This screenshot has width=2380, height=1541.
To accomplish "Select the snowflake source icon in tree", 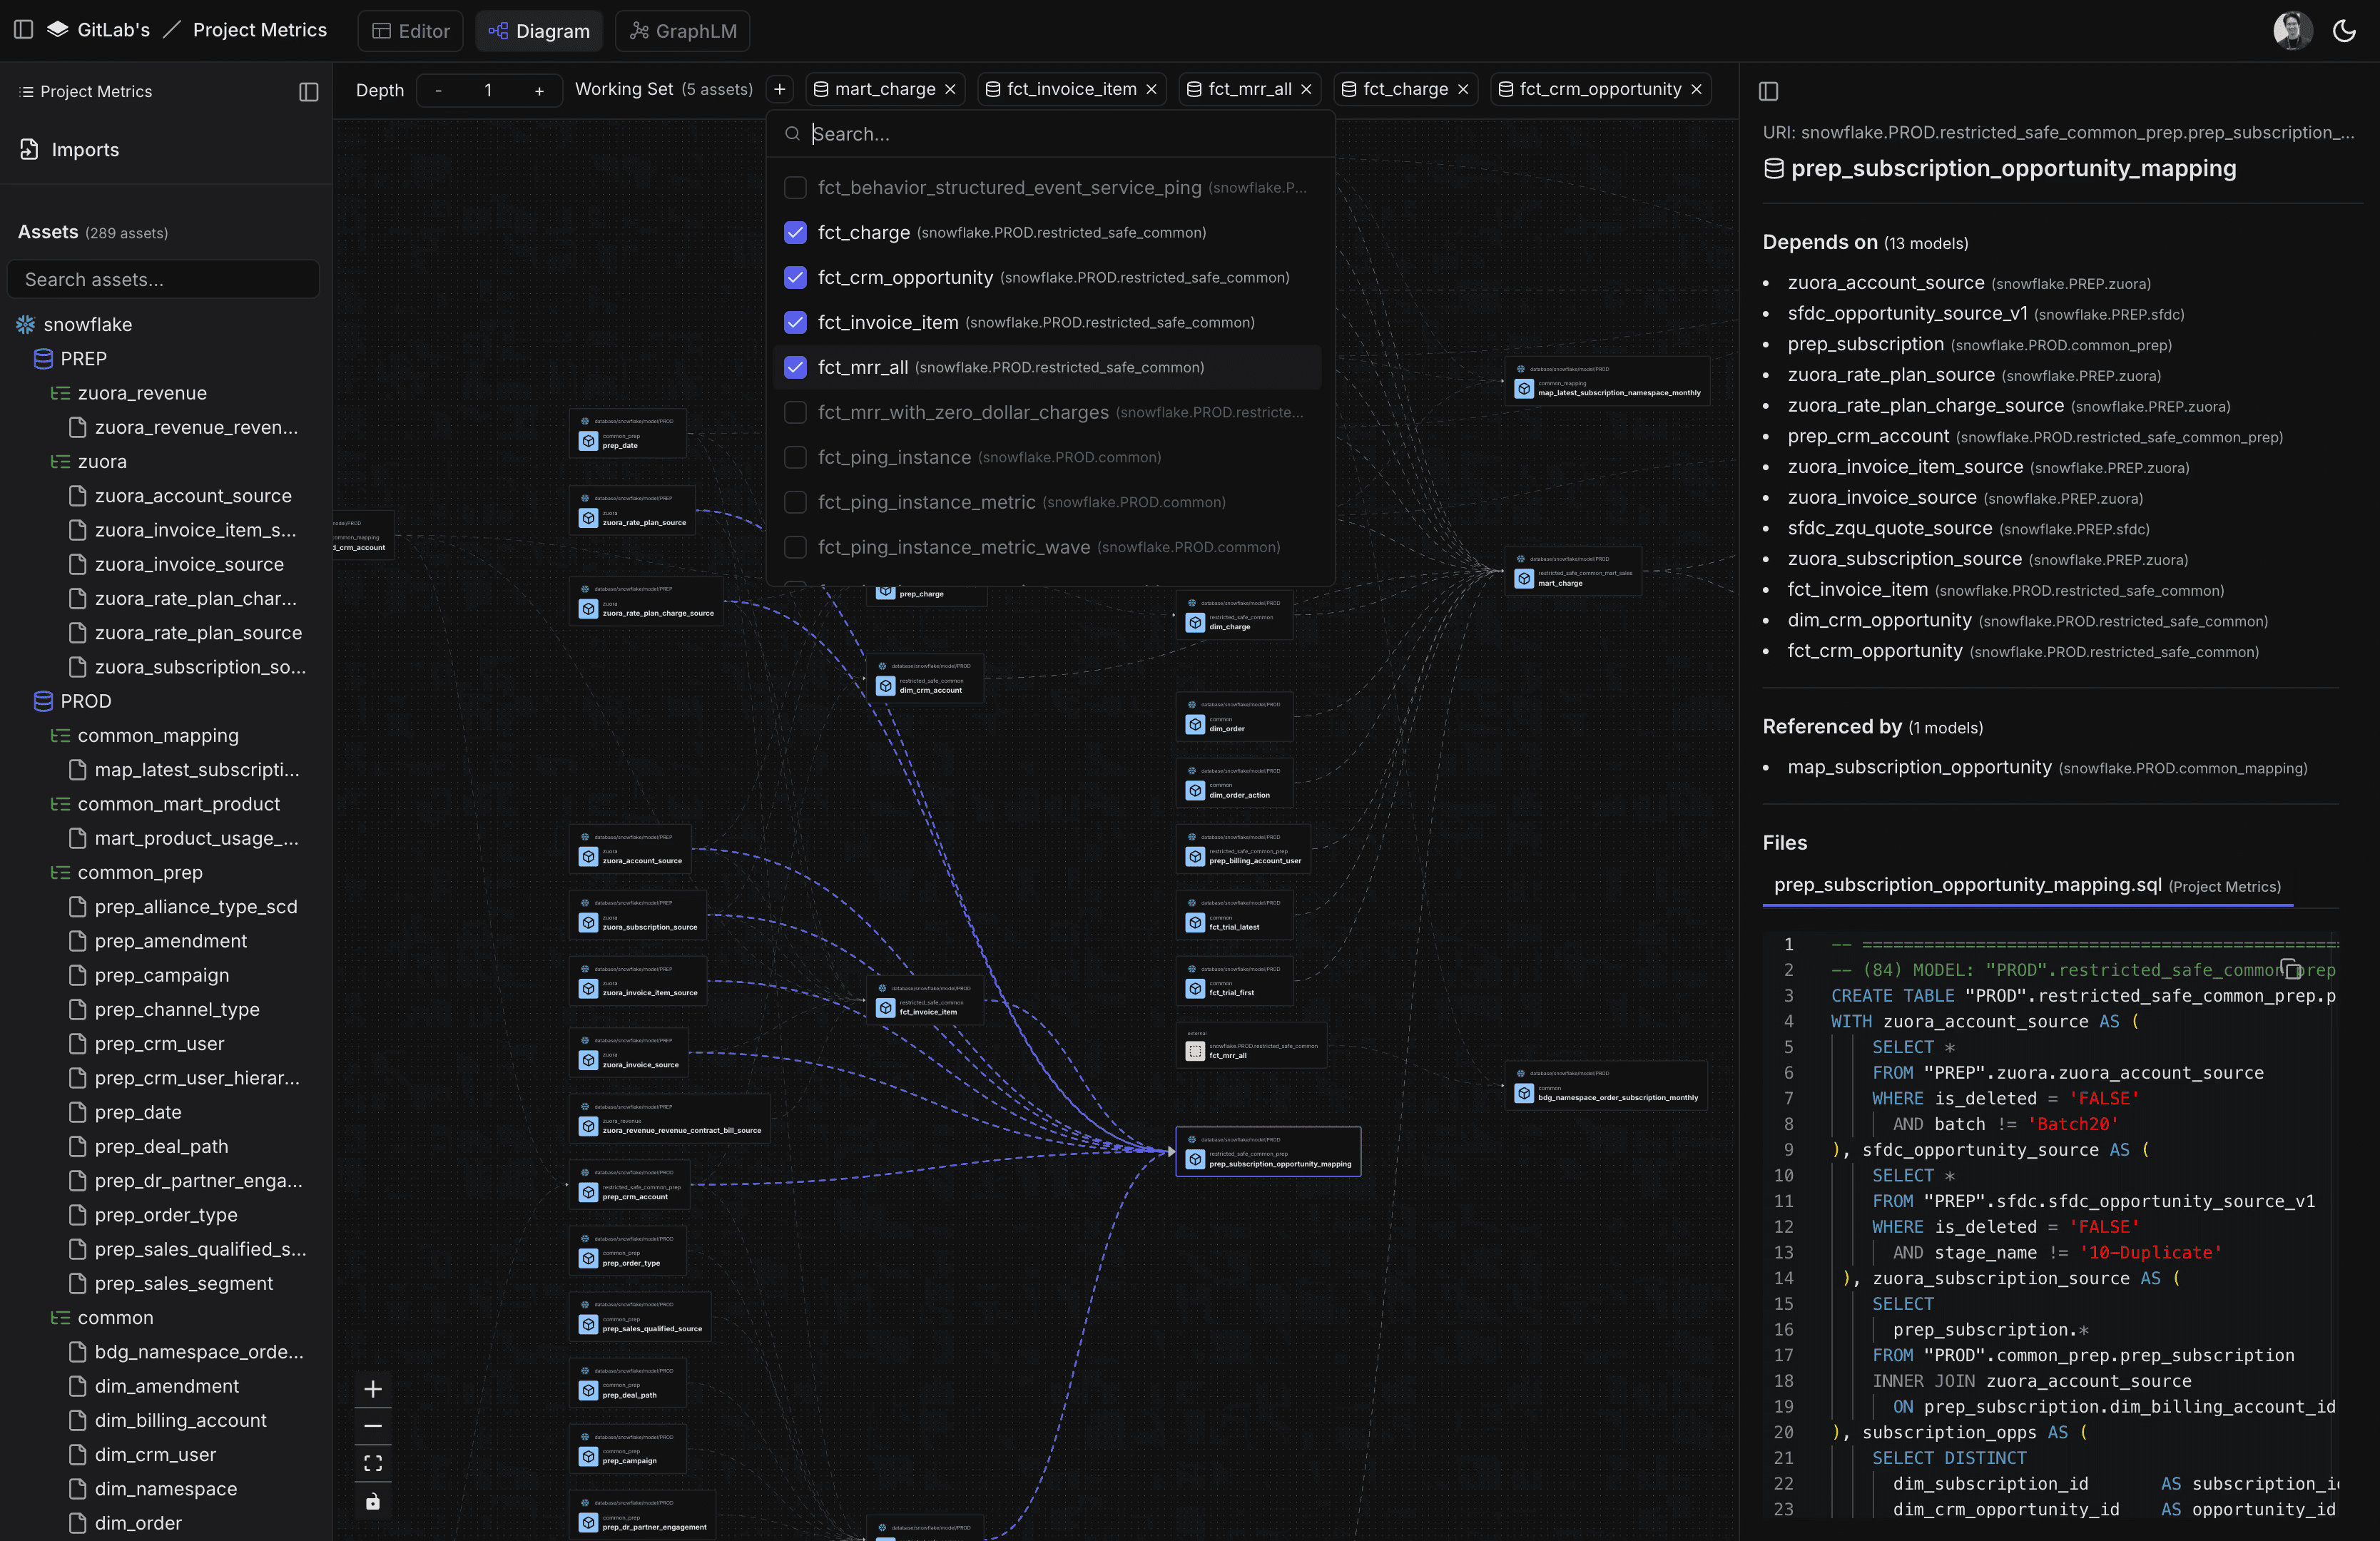I will coord(26,324).
